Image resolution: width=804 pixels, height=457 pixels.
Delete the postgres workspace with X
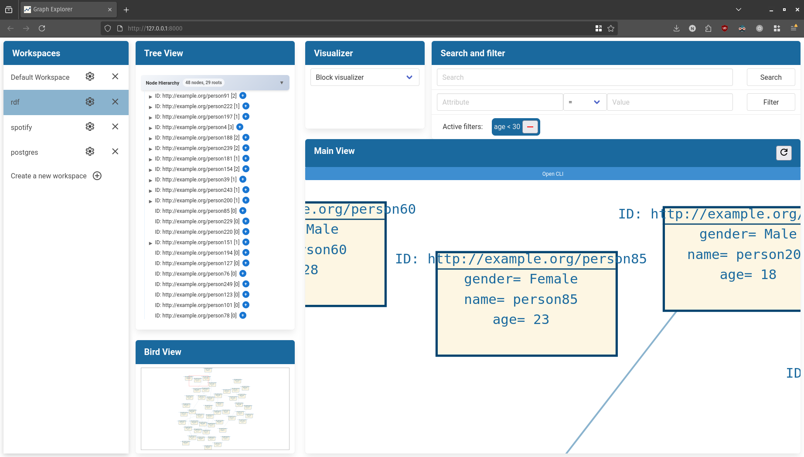click(115, 151)
